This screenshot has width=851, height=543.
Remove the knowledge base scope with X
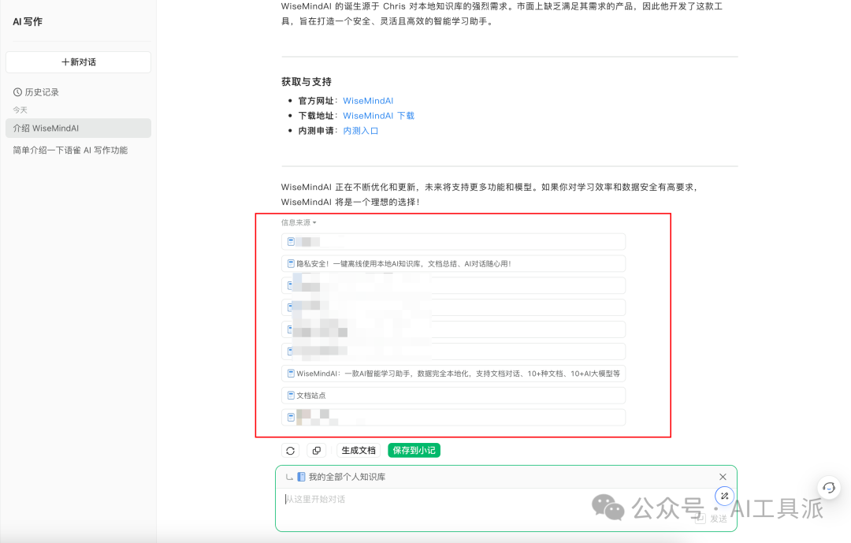pos(723,477)
